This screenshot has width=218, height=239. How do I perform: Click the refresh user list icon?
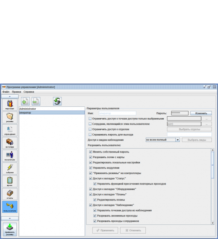pos(57,101)
